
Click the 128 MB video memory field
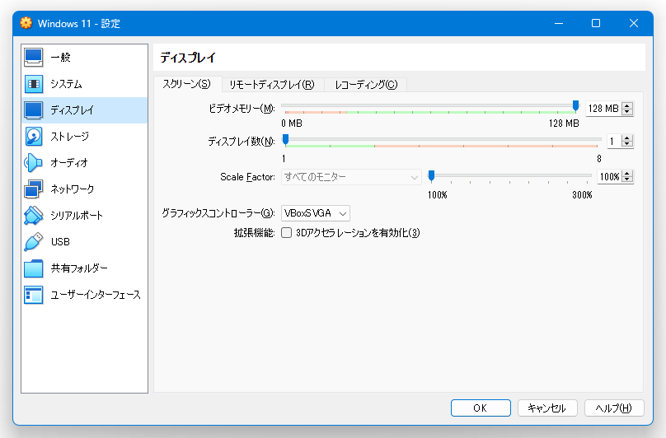(x=603, y=109)
